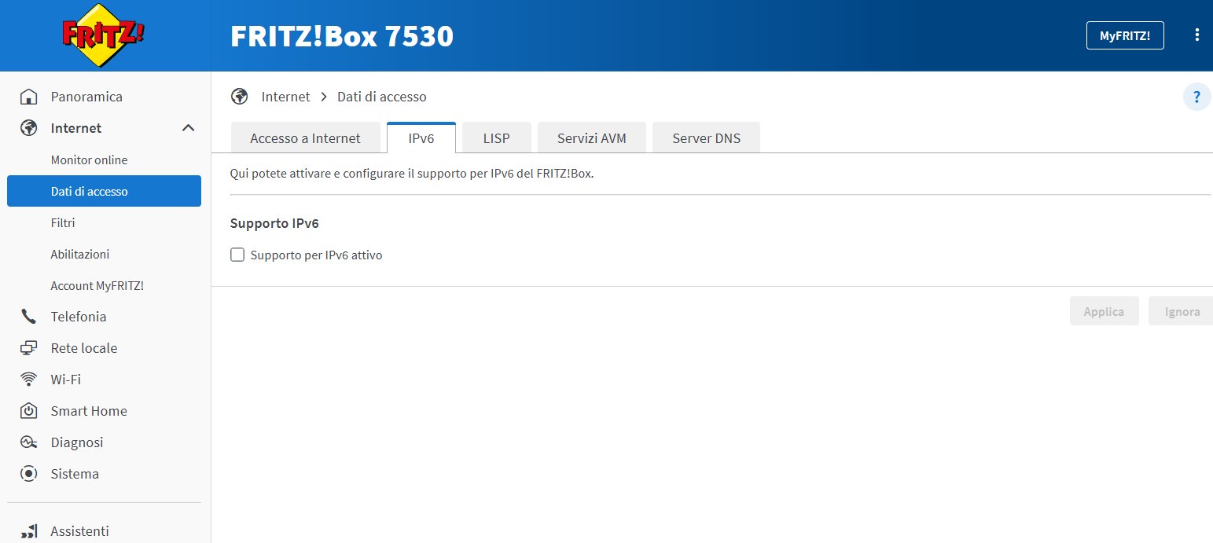Click the Telefonia phone icon
This screenshot has width=1213, height=543.
[29, 317]
